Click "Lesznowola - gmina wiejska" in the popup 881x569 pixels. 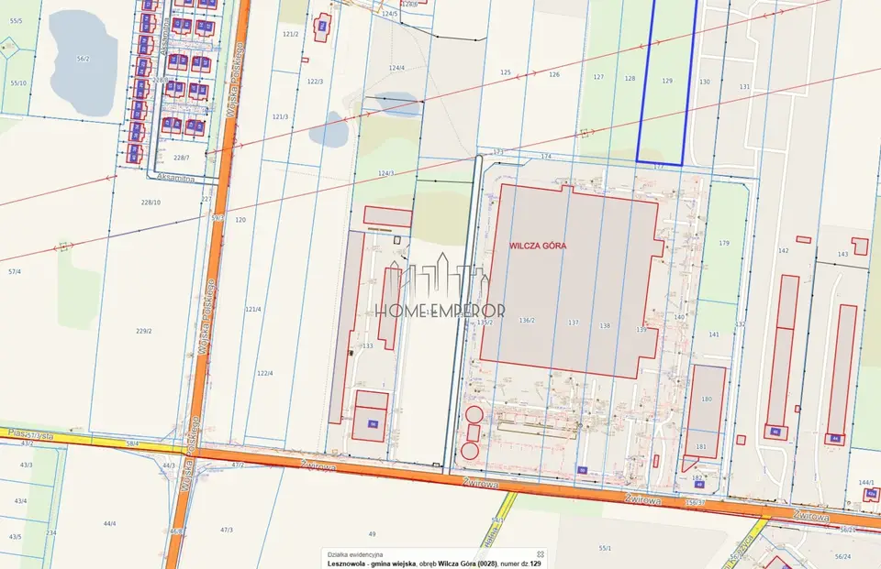click(372, 564)
